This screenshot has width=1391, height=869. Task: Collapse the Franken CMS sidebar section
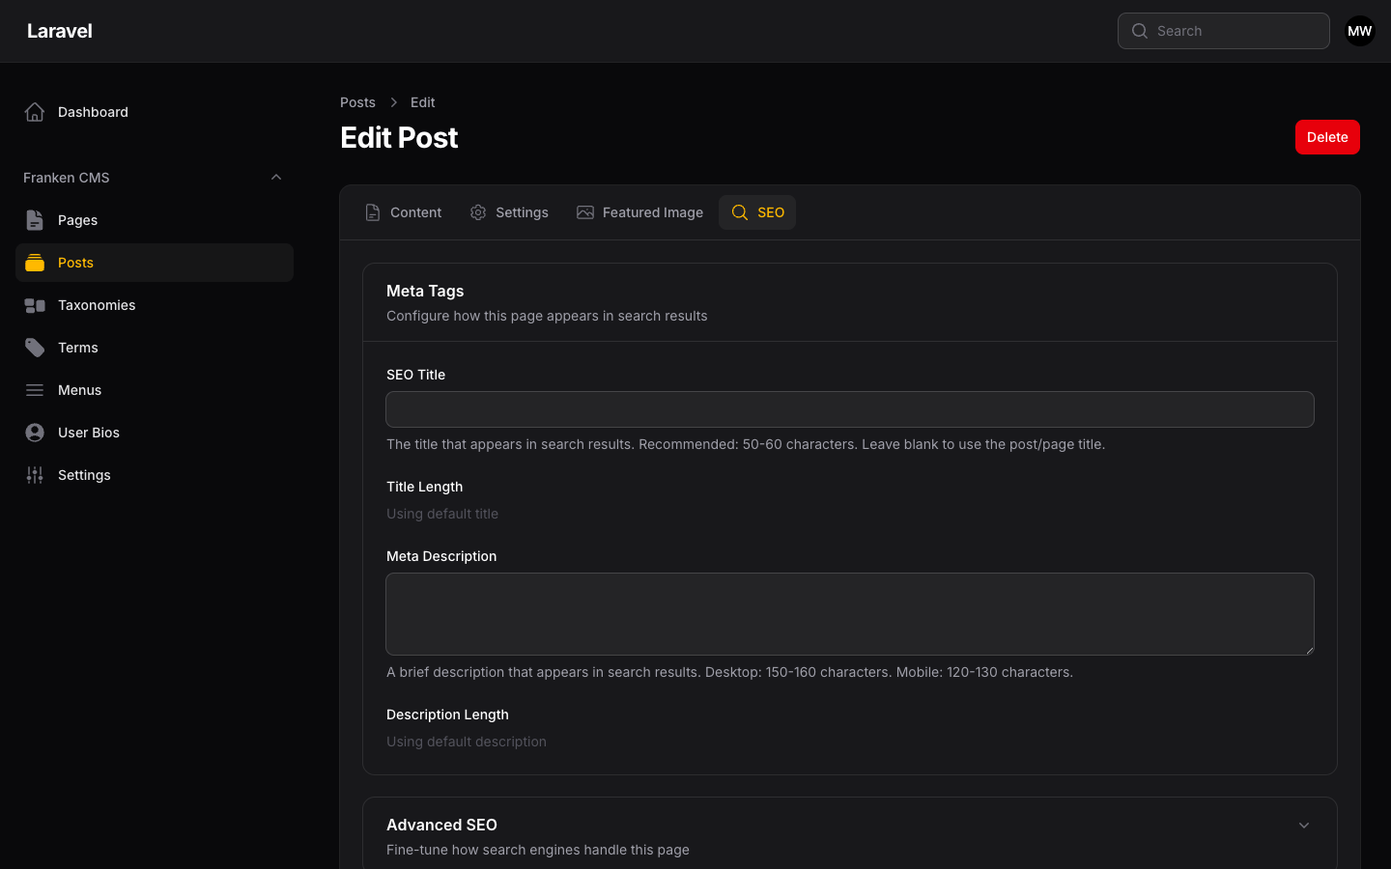click(276, 177)
